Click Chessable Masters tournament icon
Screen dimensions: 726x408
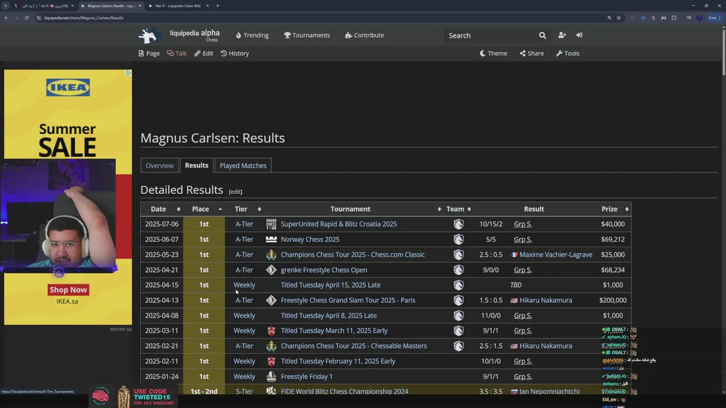tap(271, 346)
